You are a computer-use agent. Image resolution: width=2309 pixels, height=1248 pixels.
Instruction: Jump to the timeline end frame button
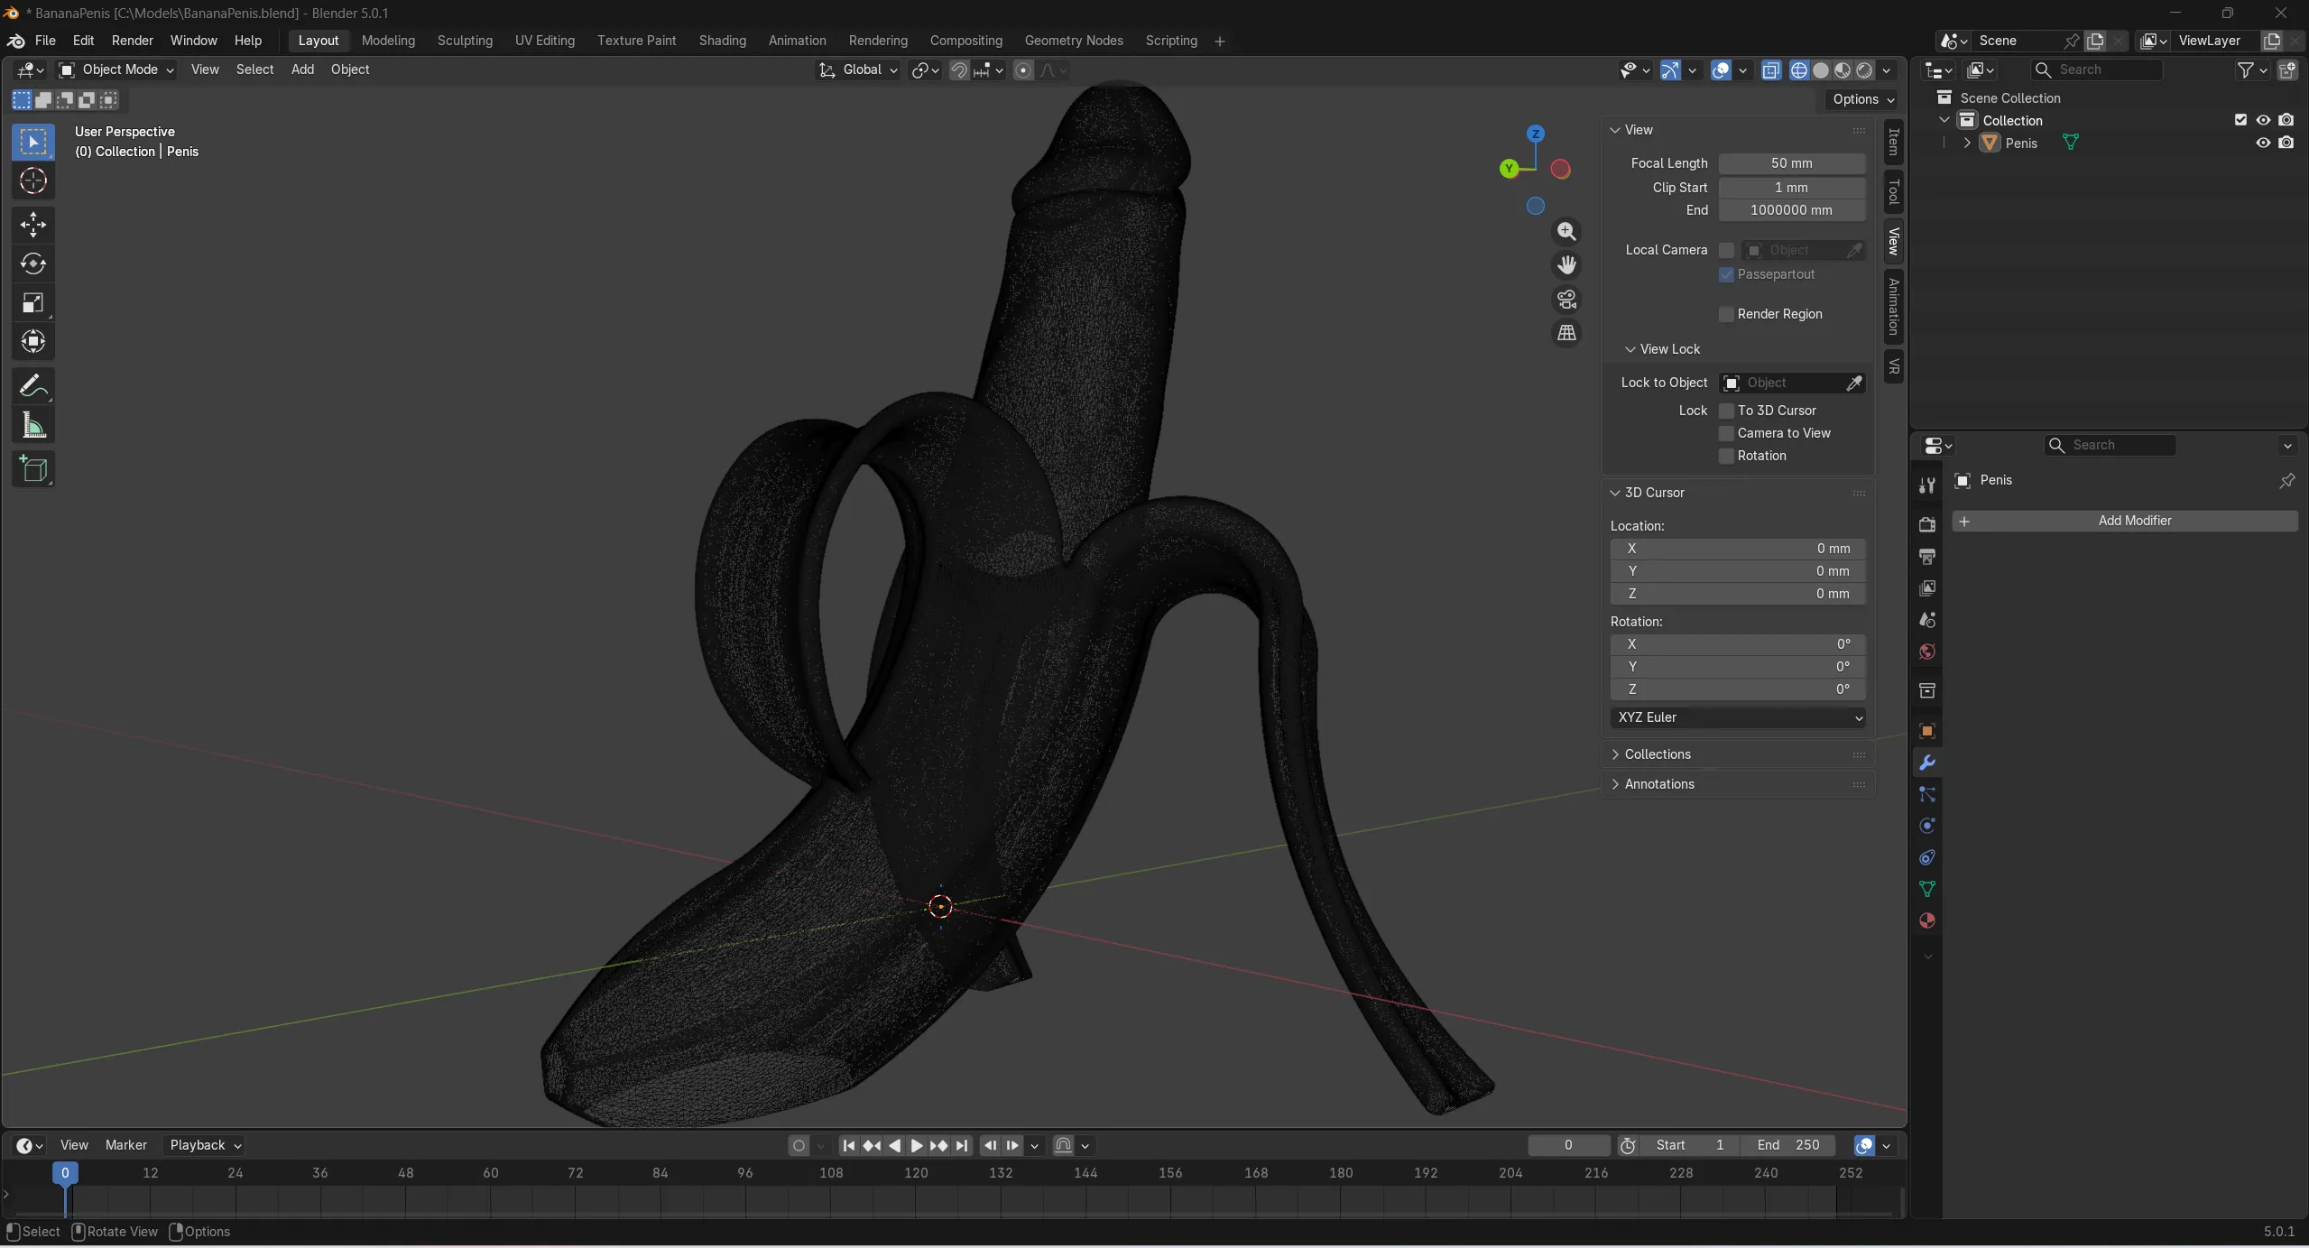pyautogui.click(x=962, y=1145)
